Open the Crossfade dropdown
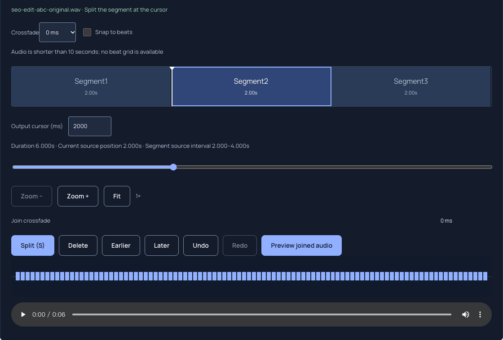 pos(57,32)
